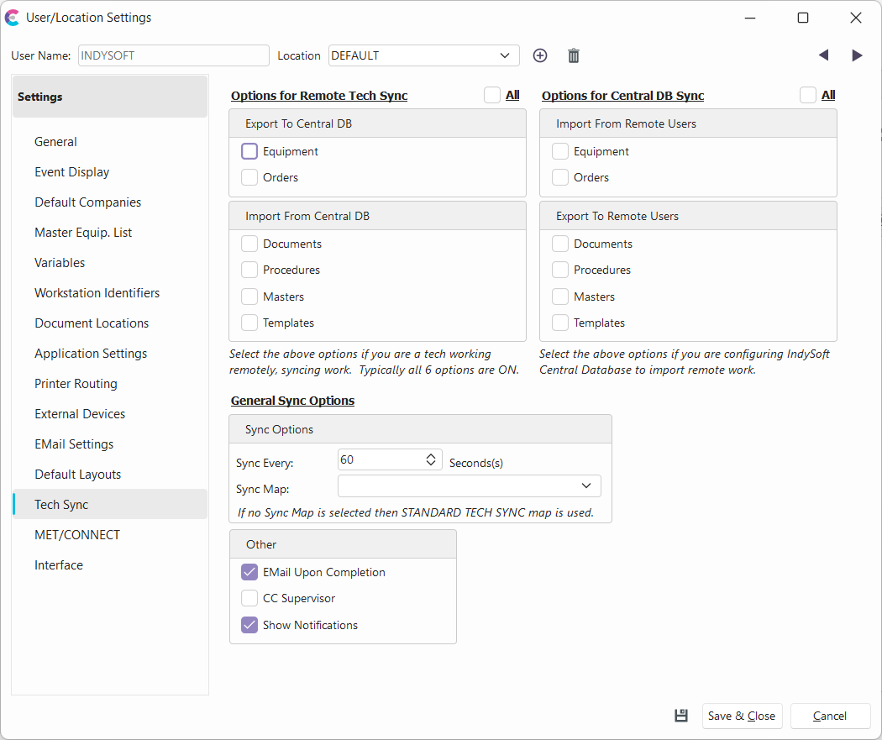Viewport: 882px width, 740px height.
Task: Disable Show Notifications checkbox
Action: coord(249,625)
